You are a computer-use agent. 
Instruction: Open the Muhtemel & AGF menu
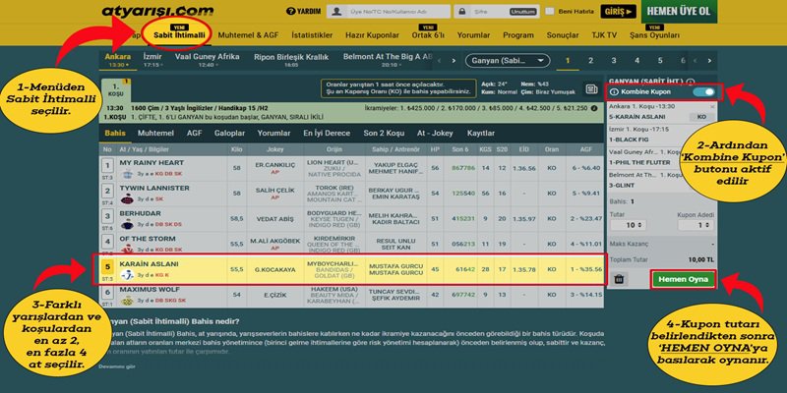pyautogui.click(x=248, y=35)
